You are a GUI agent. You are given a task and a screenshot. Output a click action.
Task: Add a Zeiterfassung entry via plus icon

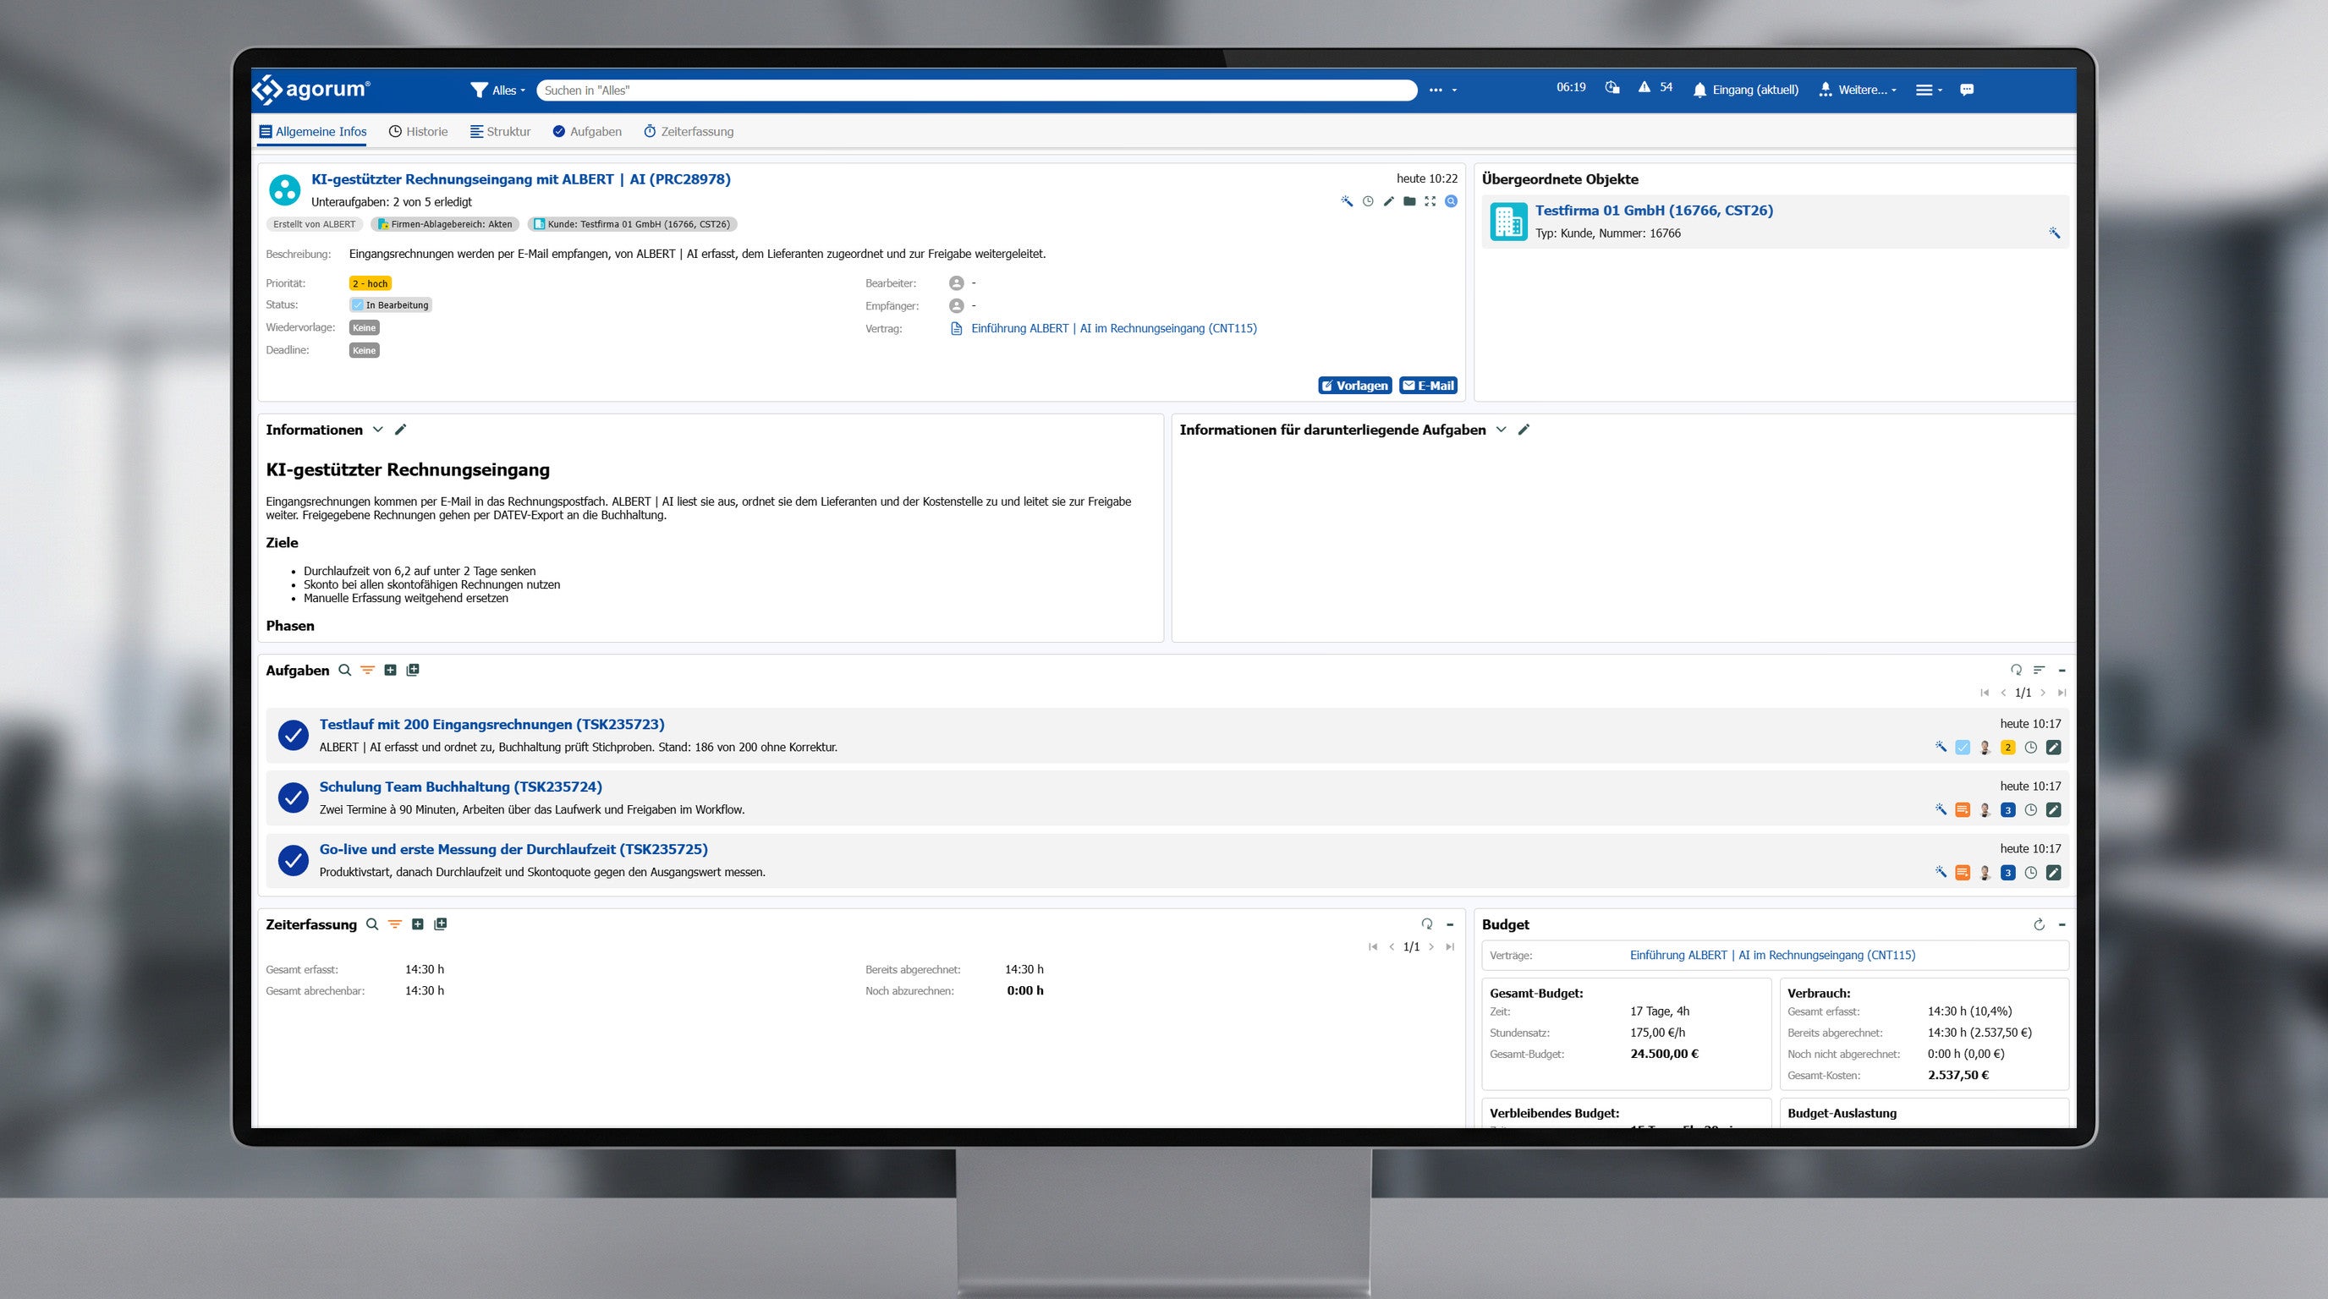418,924
